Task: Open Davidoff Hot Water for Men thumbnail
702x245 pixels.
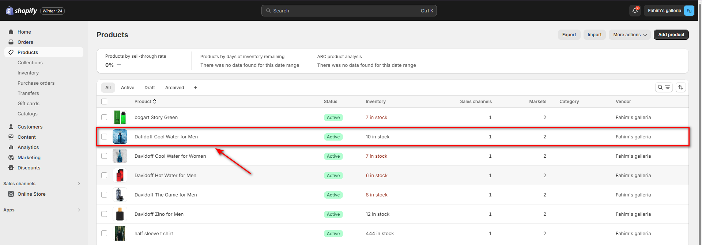Action: pos(120,175)
